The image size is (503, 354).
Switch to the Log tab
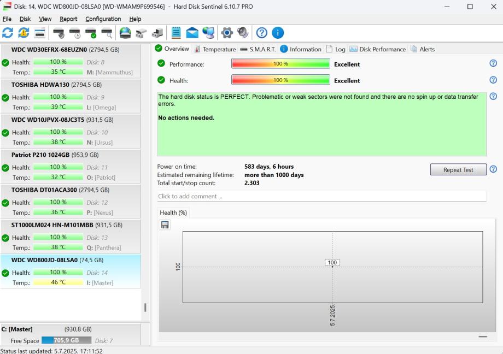coord(336,49)
